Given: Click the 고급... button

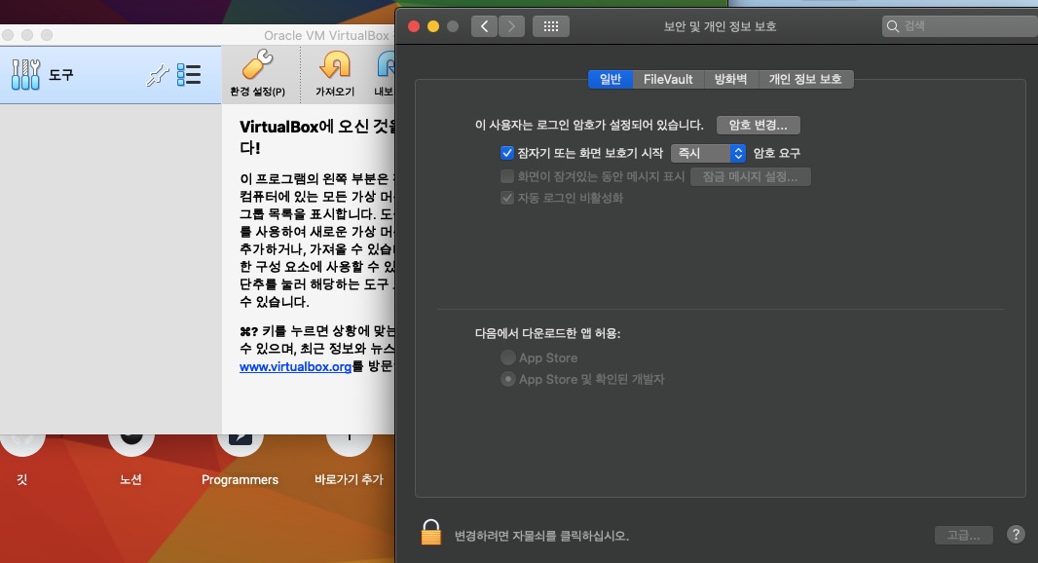Looking at the screenshot, I should pyautogui.click(x=963, y=535).
